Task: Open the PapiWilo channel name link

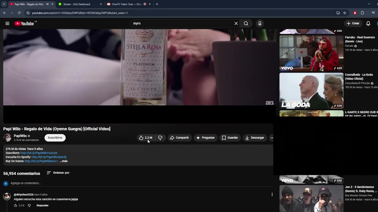Action: (20, 136)
